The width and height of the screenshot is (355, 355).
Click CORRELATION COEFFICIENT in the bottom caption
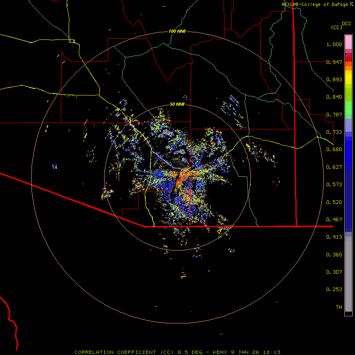pos(115,352)
